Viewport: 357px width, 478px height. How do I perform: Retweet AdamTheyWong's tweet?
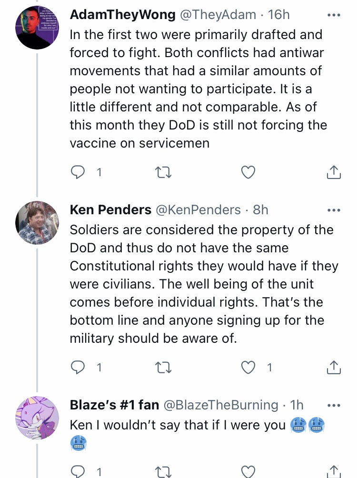point(163,172)
